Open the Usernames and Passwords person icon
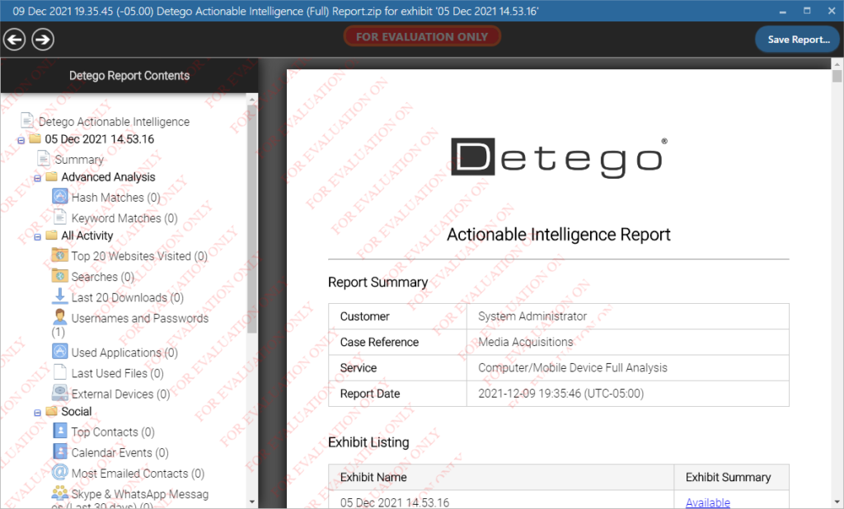 tap(59, 316)
